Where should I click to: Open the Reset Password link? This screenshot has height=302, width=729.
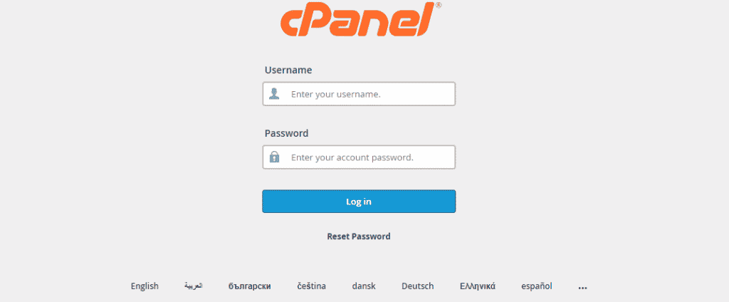(359, 236)
